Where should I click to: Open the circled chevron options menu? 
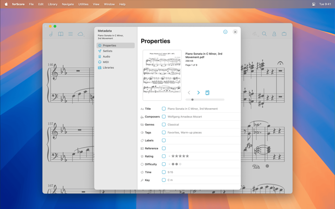point(225,32)
